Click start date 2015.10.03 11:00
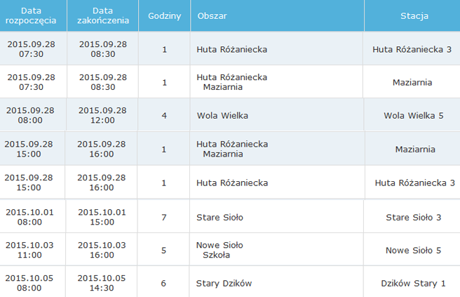The image size is (460, 297). coord(29,250)
